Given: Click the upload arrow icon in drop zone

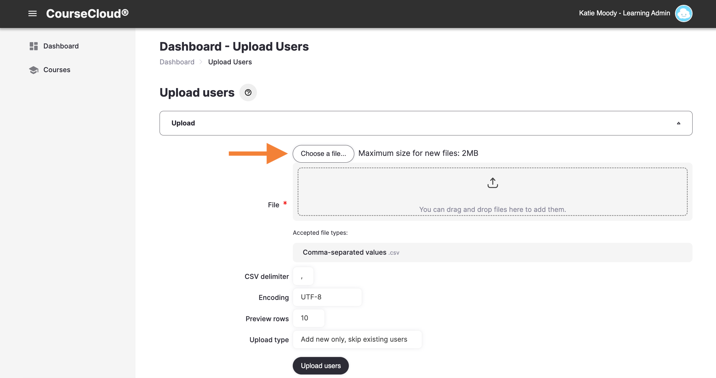Looking at the screenshot, I should [493, 183].
